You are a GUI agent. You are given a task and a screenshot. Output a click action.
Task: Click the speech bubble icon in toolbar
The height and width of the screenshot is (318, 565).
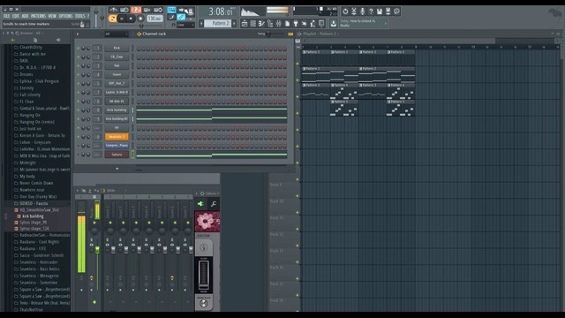click(396, 11)
